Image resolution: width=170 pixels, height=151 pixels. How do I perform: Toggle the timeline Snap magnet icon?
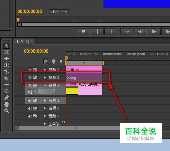tap(46, 62)
